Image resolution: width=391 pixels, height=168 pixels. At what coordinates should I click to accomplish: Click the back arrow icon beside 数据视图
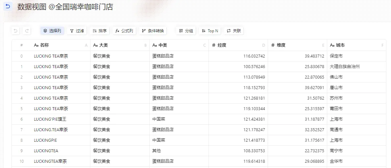[8, 7]
